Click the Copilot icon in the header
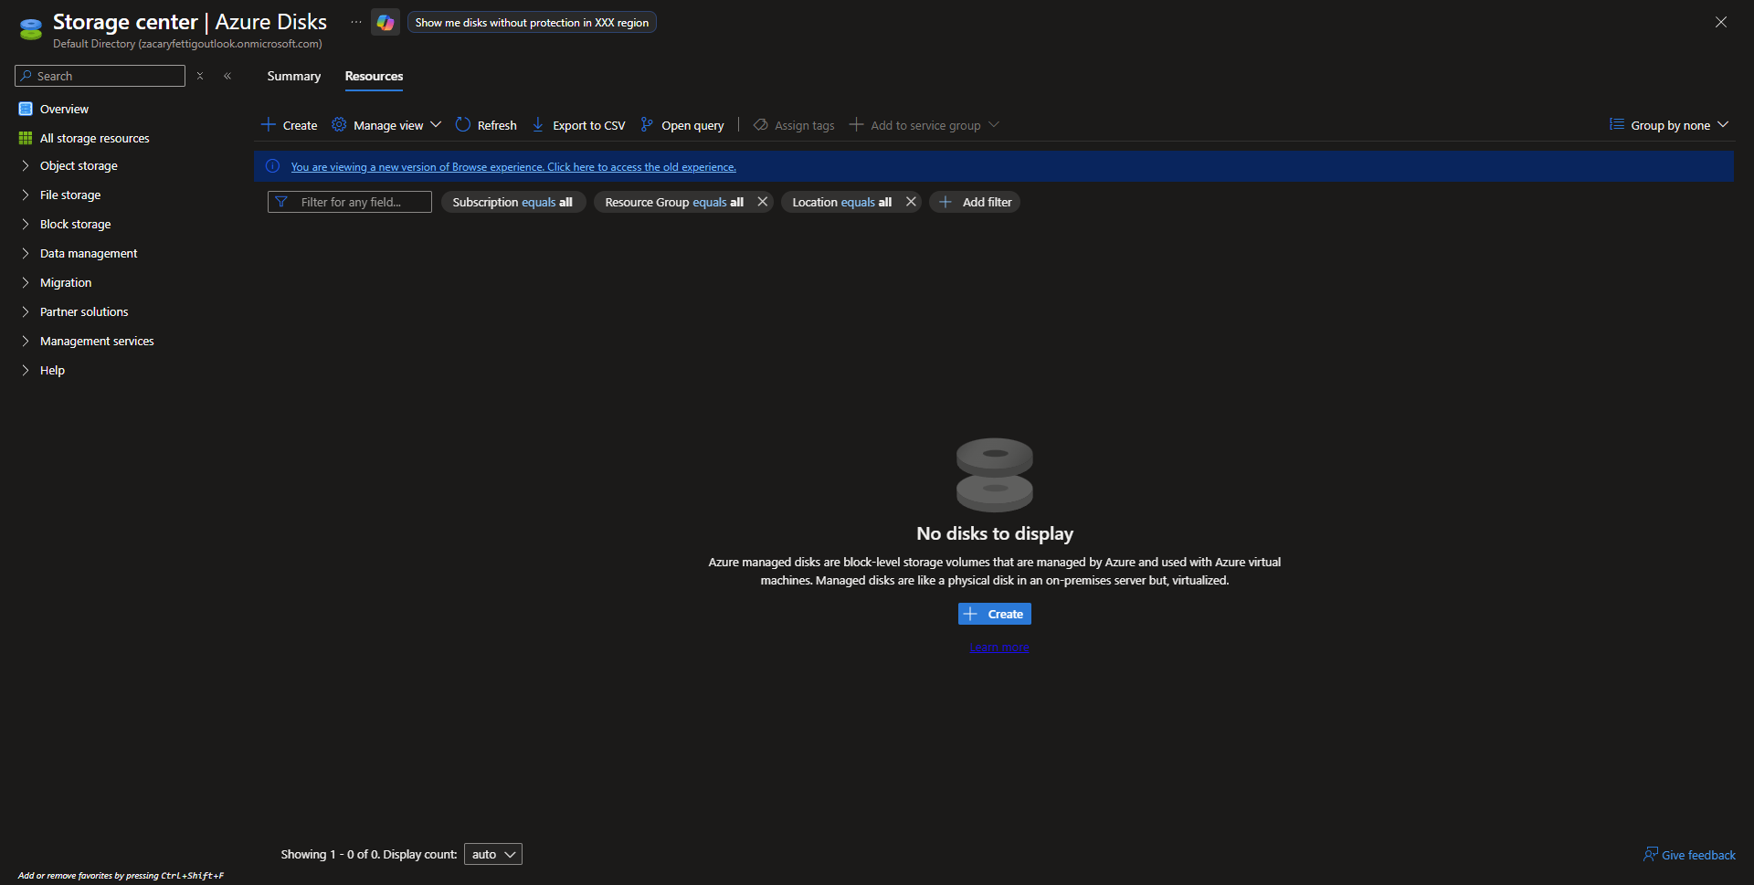The width and height of the screenshot is (1754, 885). coord(385,23)
